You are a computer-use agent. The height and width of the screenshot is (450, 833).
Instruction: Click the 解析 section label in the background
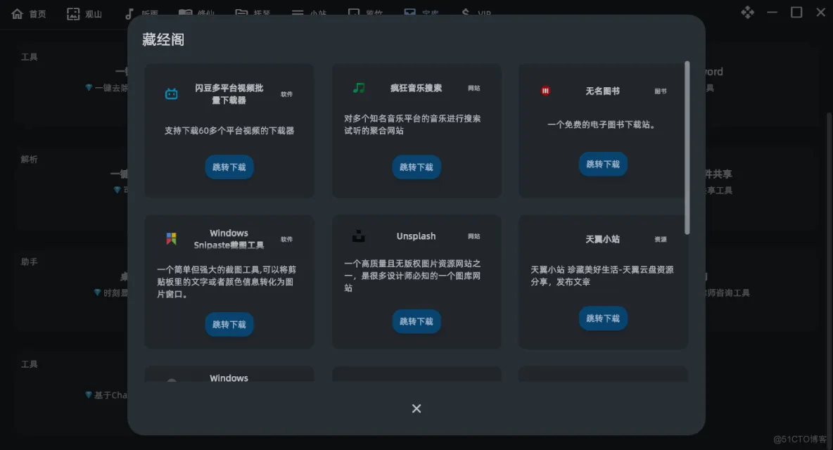click(x=30, y=159)
